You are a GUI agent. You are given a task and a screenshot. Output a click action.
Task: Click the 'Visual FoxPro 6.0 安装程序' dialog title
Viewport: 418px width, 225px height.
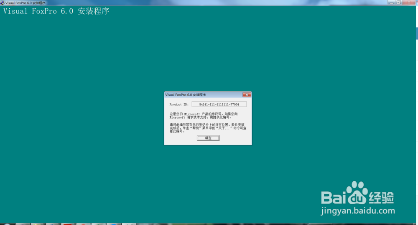[x=186, y=95]
